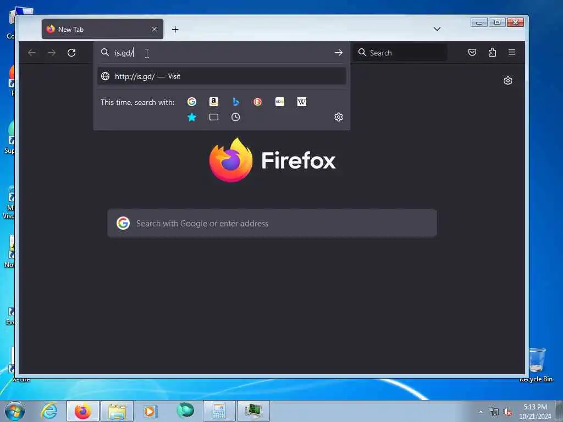Open Windows Explorer from the taskbar

pyautogui.click(x=117, y=411)
